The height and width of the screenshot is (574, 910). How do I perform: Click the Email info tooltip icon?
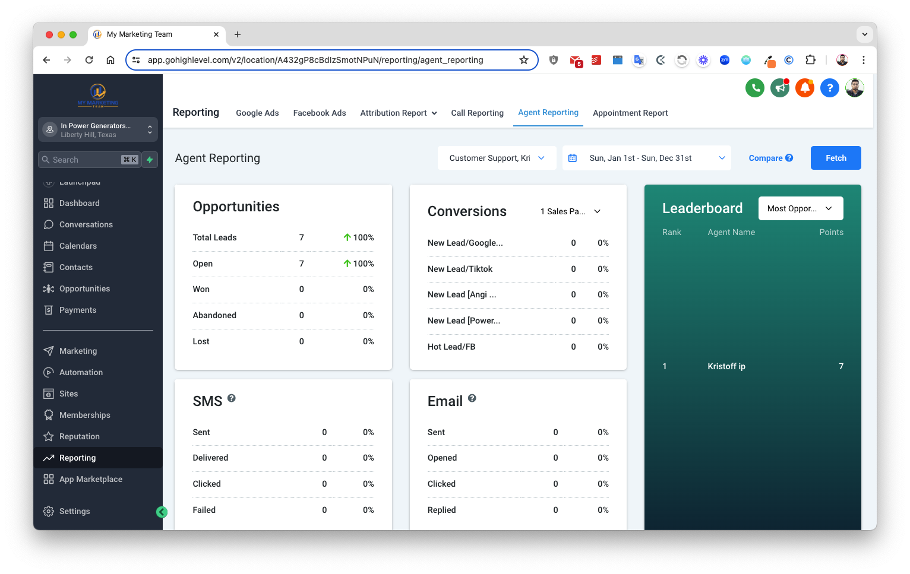pos(472,398)
